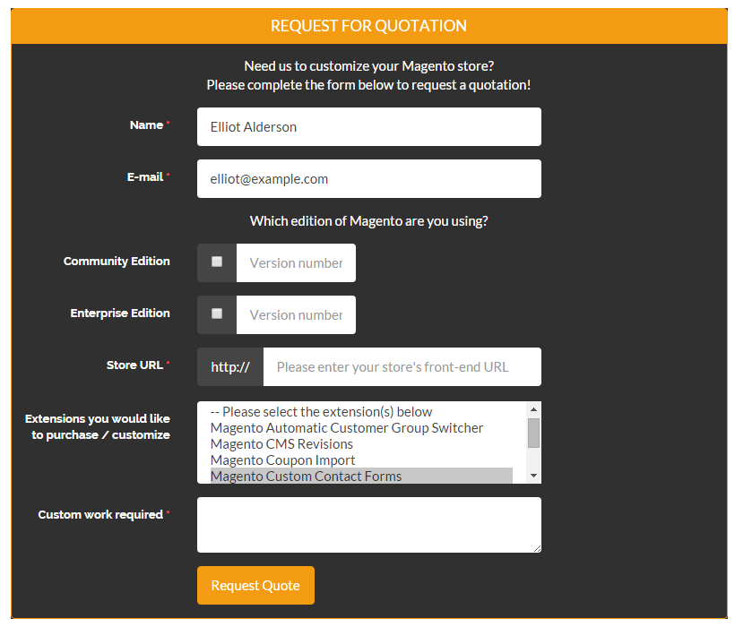Click the Store URL input field
The height and width of the screenshot is (627, 735).
pyautogui.click(x=402, y=366)
